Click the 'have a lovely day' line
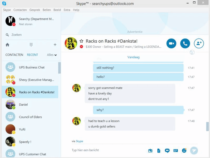This screenshot has height=158, width=210. coord(100,93)
